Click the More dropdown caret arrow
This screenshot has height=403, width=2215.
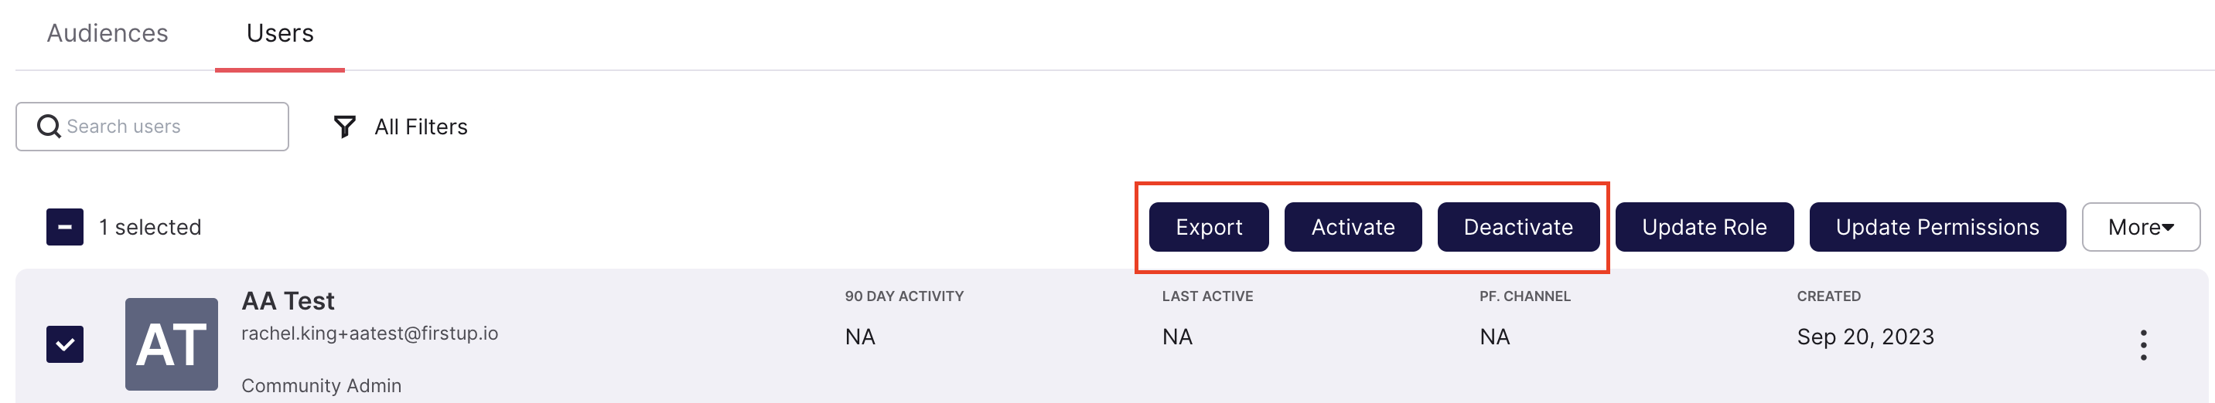2168,228
